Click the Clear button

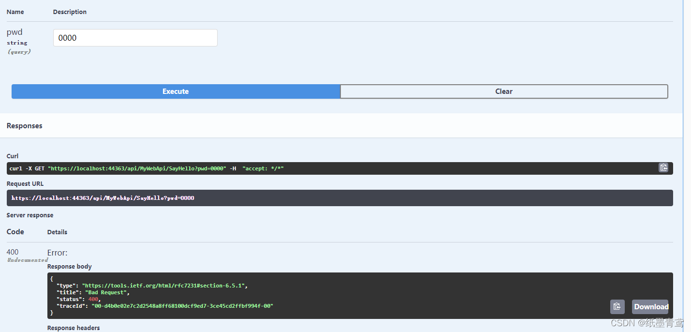pyautogui.click(x=504, y=91)
